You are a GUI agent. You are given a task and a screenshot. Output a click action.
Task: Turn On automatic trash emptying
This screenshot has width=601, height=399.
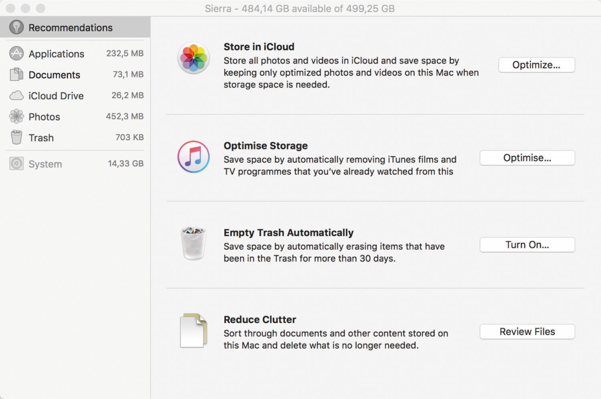pyautogui.click(x=527, y=245)
